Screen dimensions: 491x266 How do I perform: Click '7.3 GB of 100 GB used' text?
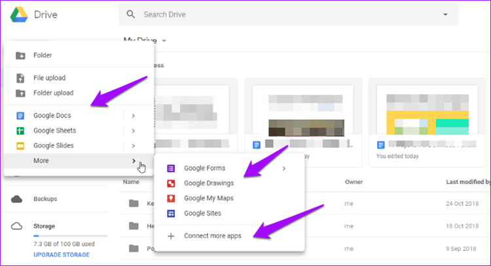click(x=64, y=244)
